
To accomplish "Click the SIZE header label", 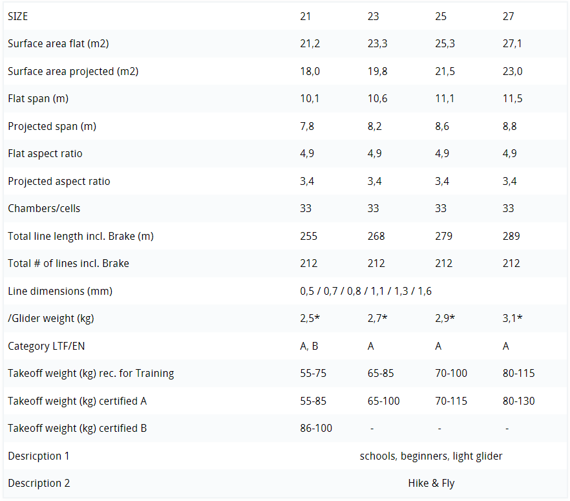I will click(x=17, y=16).
